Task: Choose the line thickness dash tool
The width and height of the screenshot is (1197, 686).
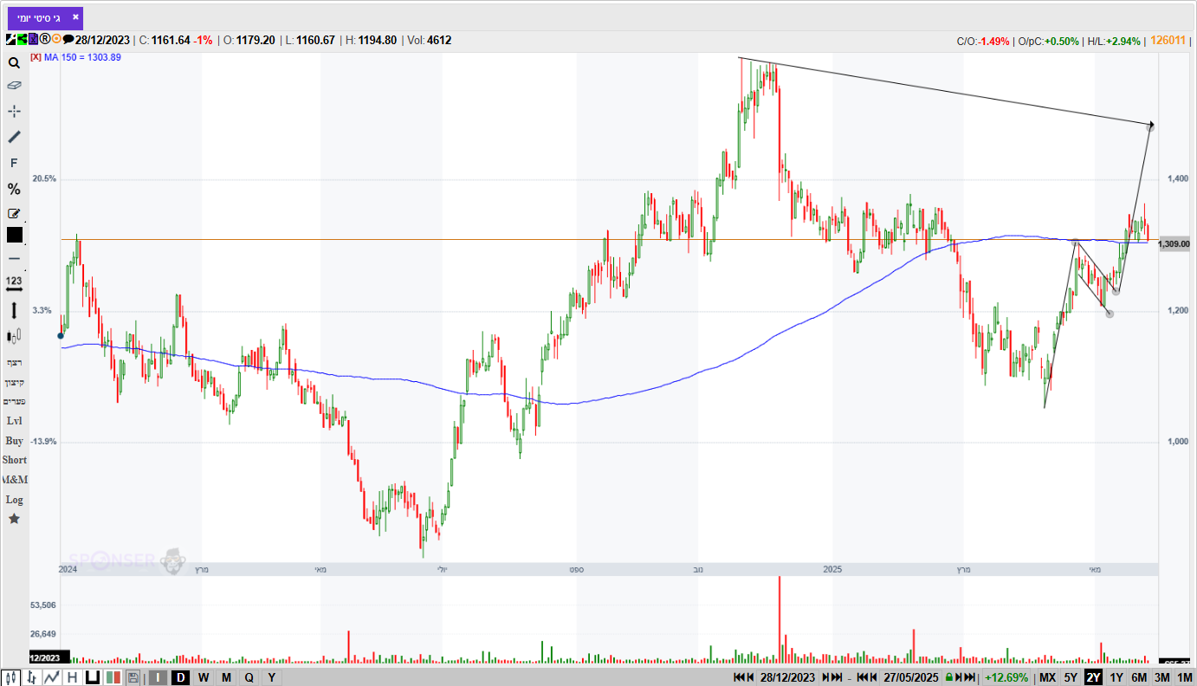Action: [x=14, y=258]
